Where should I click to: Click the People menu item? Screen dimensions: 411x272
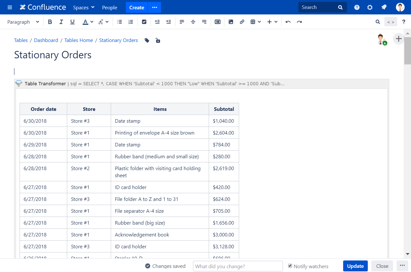tap(109, 7)
